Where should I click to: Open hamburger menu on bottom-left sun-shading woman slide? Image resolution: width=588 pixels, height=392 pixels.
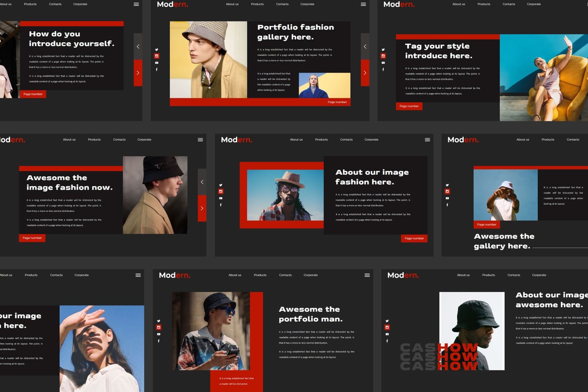[138, 275]
